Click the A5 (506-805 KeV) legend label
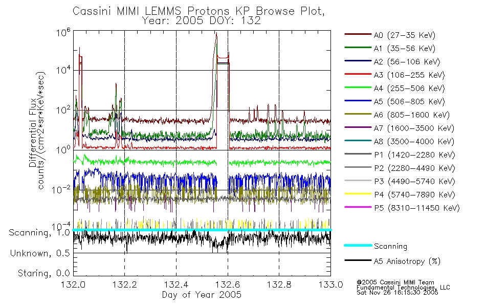486x307 pixels. (x=409, y=102)
